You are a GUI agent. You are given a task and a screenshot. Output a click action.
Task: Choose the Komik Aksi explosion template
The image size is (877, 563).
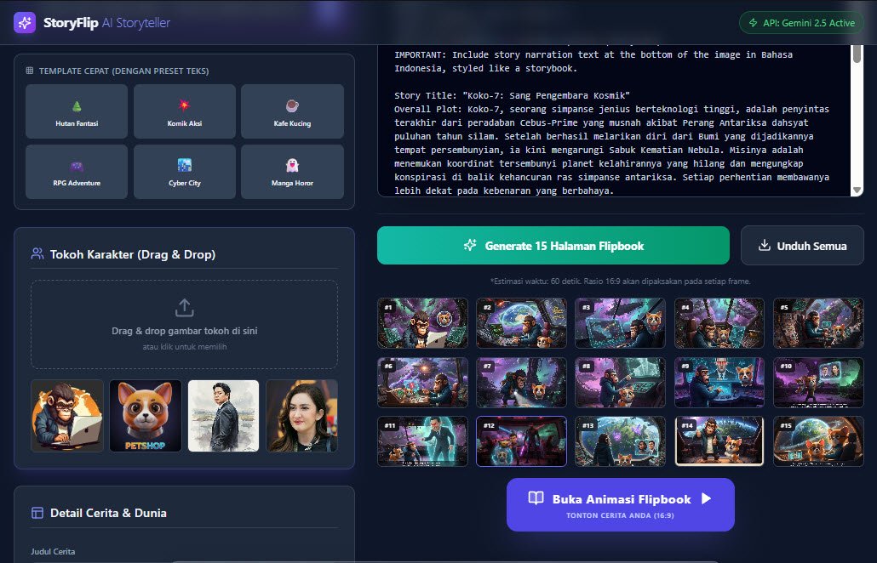[x=185, y=111]
